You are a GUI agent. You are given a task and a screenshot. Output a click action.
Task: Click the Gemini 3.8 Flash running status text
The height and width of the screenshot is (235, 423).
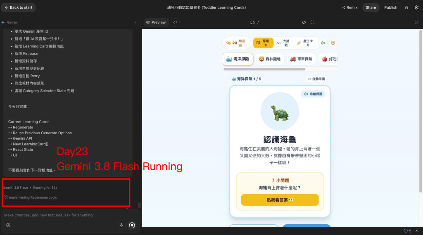pyautogui.click(x=30, y=188)
